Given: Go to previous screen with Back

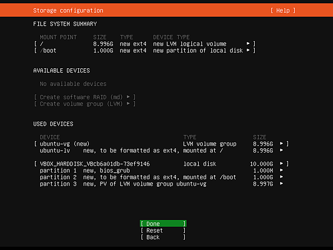Looking at the screenshot, I should tap(163, 237).
